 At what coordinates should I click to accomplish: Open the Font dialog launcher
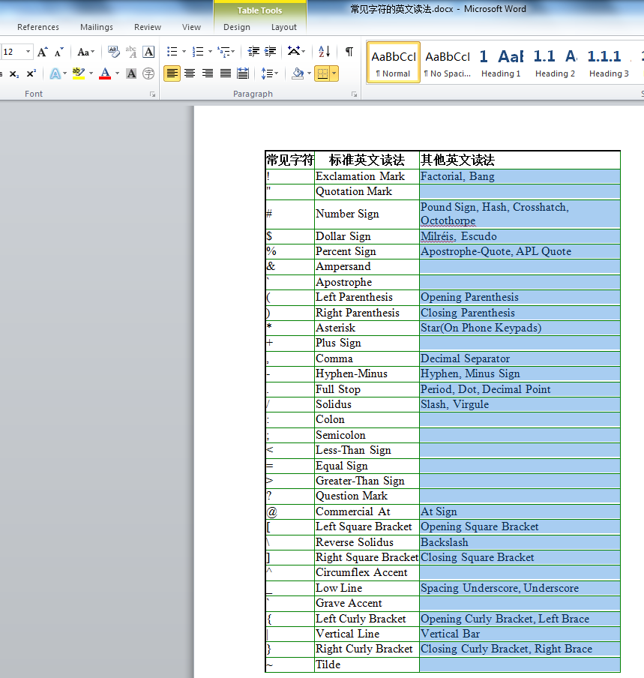[153, 94]
